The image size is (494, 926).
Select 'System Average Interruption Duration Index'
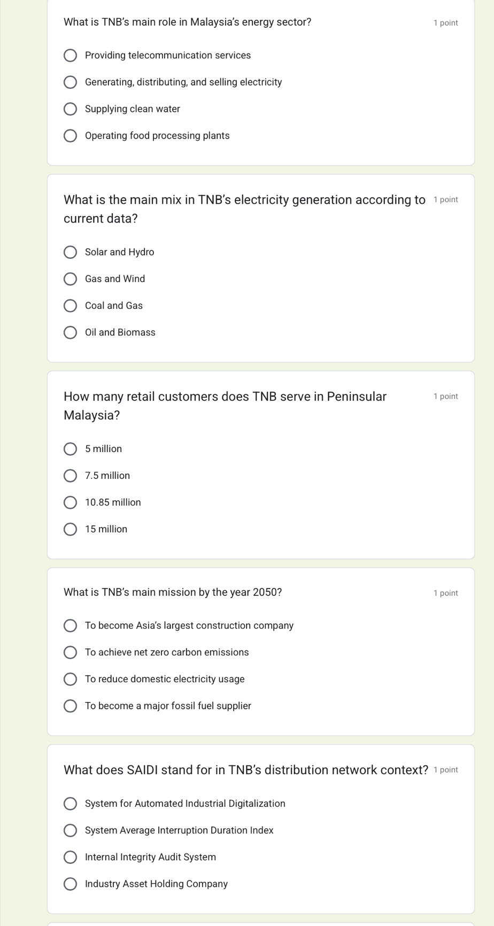[x=70, y=831]
